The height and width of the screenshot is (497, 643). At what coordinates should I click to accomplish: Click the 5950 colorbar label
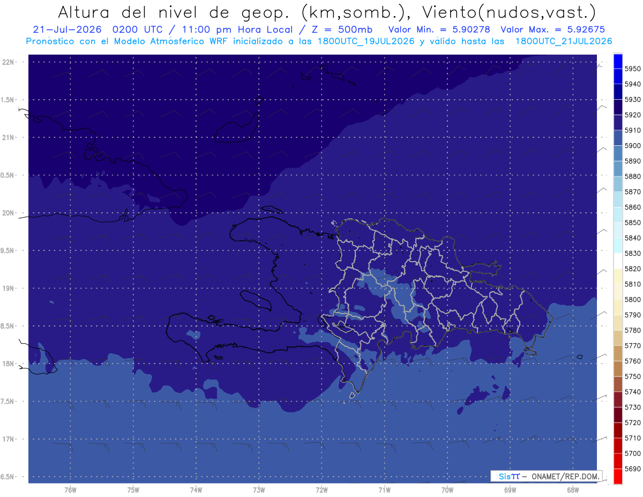pos(632,69)
